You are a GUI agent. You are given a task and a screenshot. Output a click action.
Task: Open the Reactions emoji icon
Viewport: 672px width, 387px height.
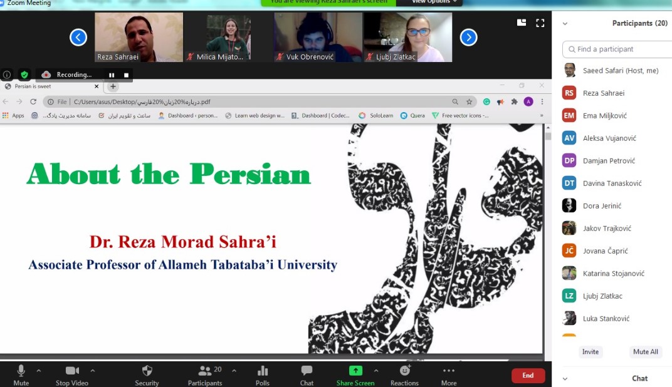pyautogui.click(x=404, y=371)
